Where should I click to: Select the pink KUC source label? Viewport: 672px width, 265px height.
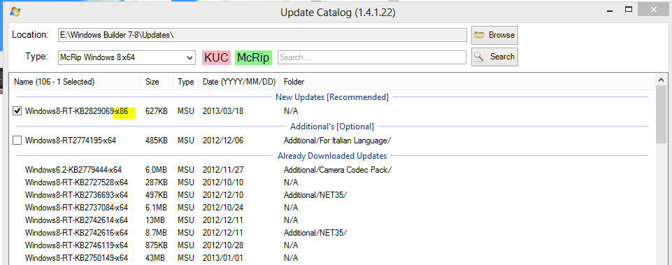(217, 57)
